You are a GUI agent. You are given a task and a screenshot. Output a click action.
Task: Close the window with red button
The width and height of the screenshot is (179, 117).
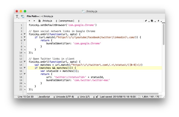click(x=17, y=11)
